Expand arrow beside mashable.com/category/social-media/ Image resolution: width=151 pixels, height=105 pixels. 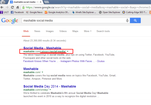[68, 51]
